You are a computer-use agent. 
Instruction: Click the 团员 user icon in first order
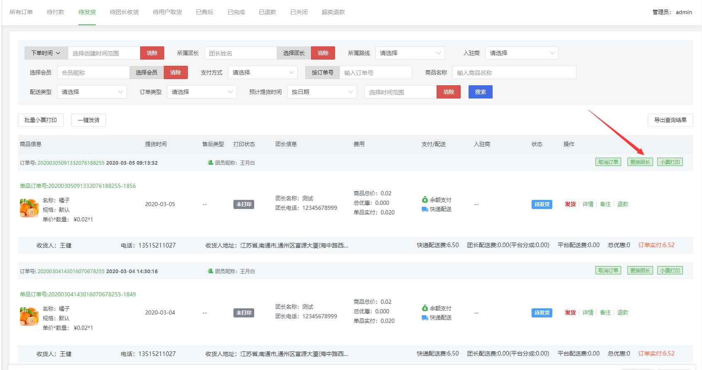click(210, 163)
